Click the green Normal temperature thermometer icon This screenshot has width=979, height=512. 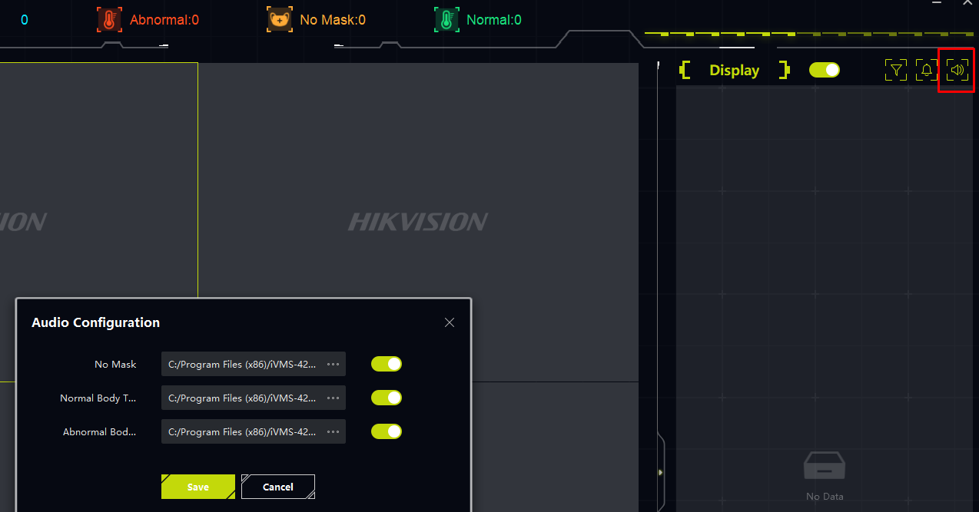click(446, 19)
